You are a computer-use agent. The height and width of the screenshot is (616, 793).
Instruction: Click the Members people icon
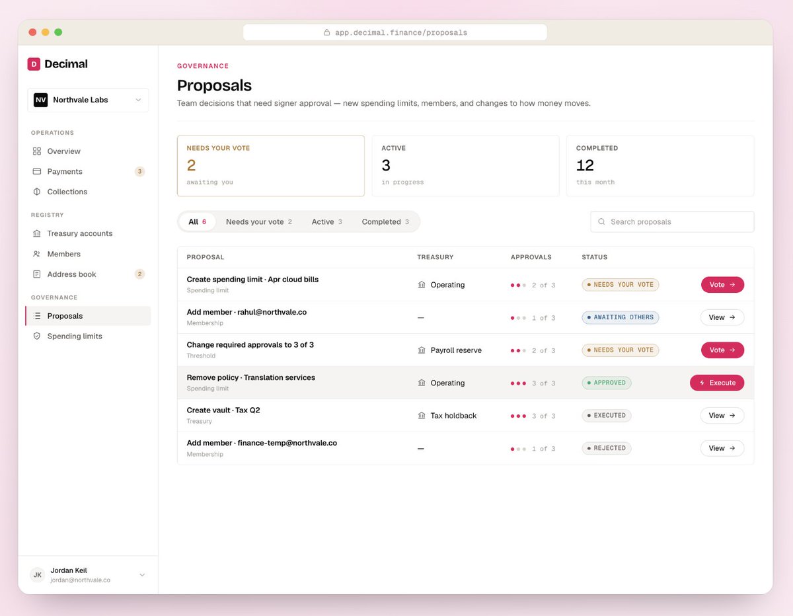(37, 254)
